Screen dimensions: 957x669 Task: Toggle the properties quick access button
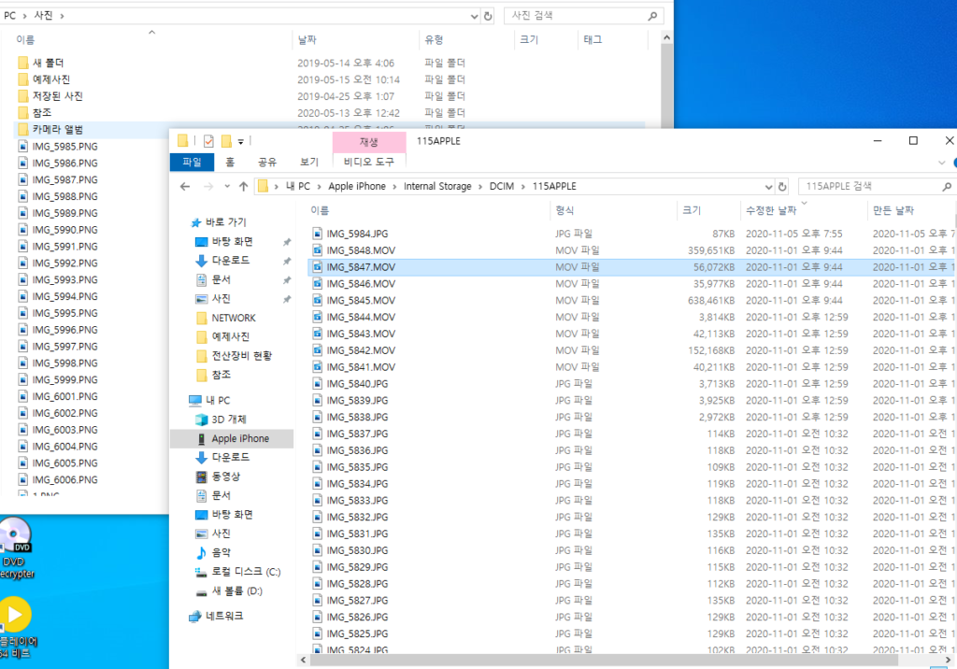click(x=208, y=141)
